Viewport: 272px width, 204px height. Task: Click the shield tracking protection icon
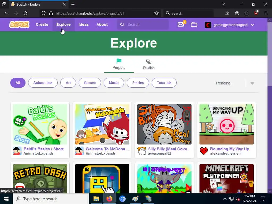(44, 13)
